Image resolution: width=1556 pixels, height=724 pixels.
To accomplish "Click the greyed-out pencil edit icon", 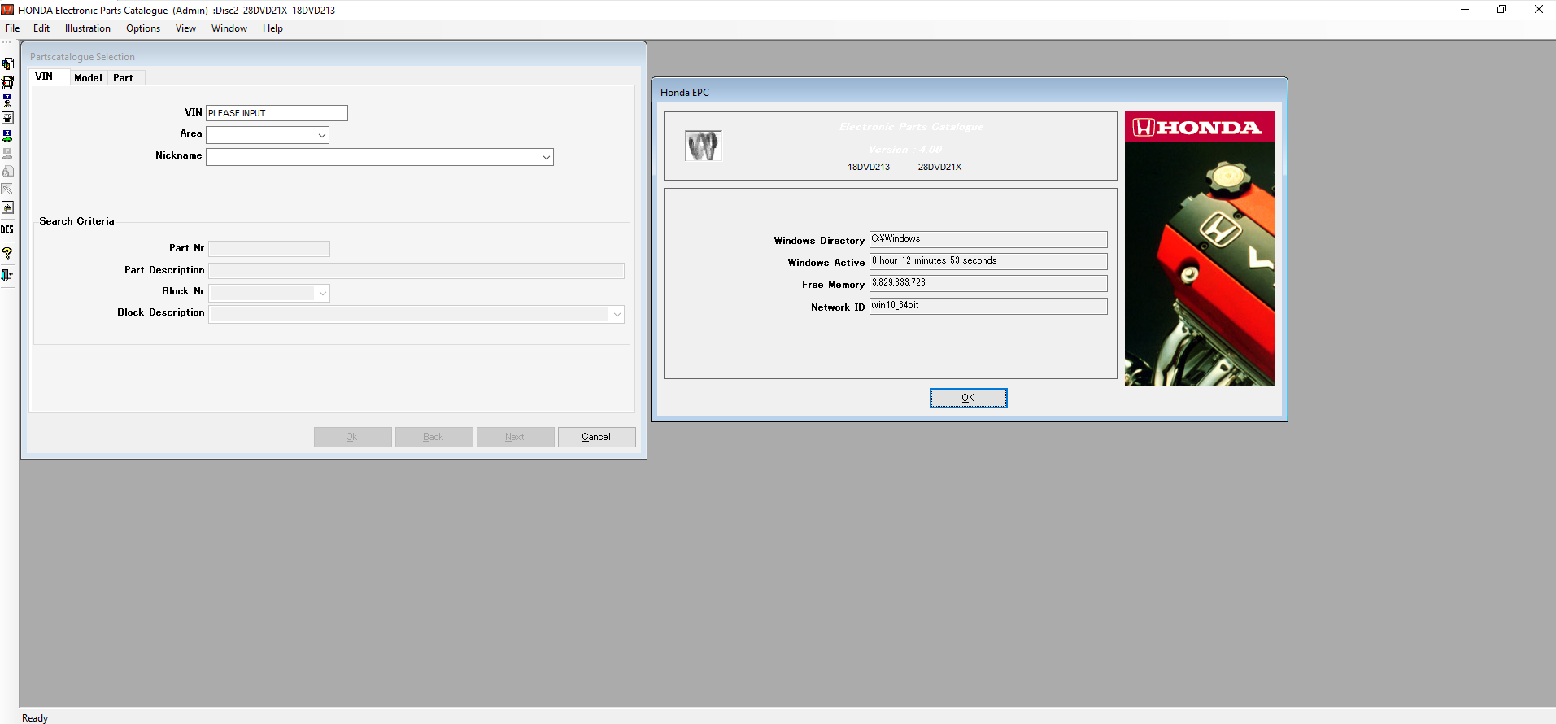I will 8,190.
